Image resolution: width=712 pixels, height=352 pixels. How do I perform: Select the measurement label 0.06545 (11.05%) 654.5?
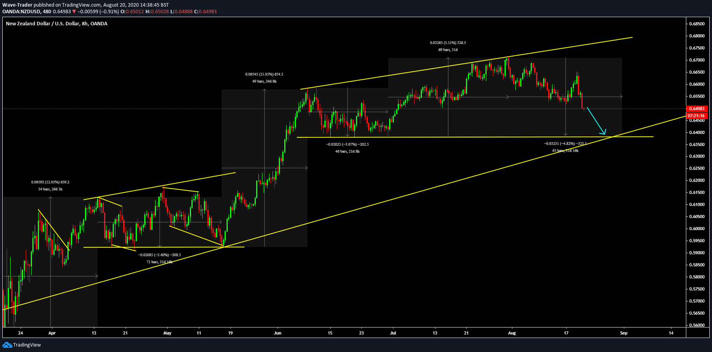[264, 74]
